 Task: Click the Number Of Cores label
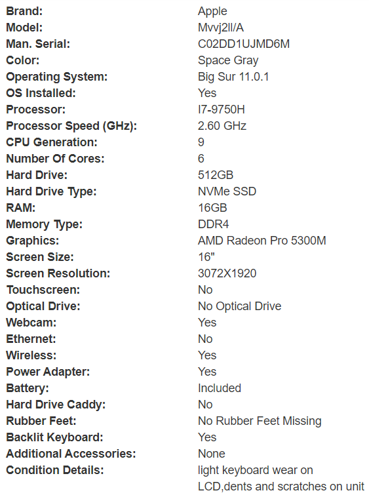point(55,159)
